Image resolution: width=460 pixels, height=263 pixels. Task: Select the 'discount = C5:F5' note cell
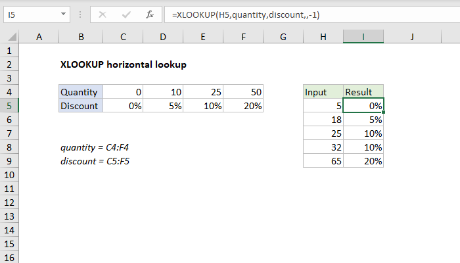click(95, 161)
